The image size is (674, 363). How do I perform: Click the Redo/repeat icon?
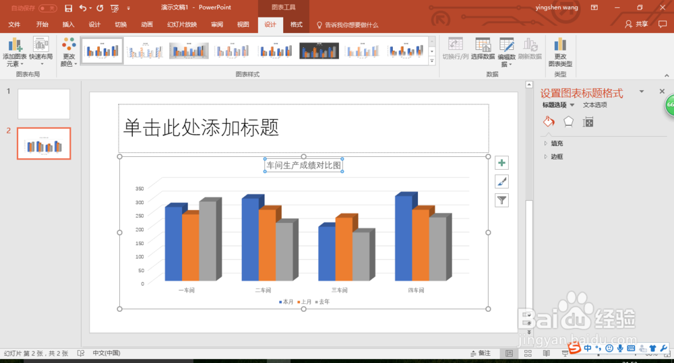pyautogui.click(x=100, y=8)
